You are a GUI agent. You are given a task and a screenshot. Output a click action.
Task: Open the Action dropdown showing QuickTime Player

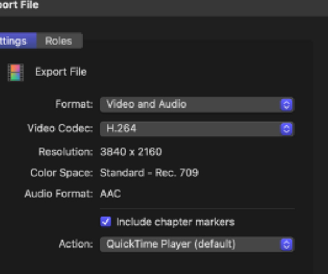(x=197, y=244)
